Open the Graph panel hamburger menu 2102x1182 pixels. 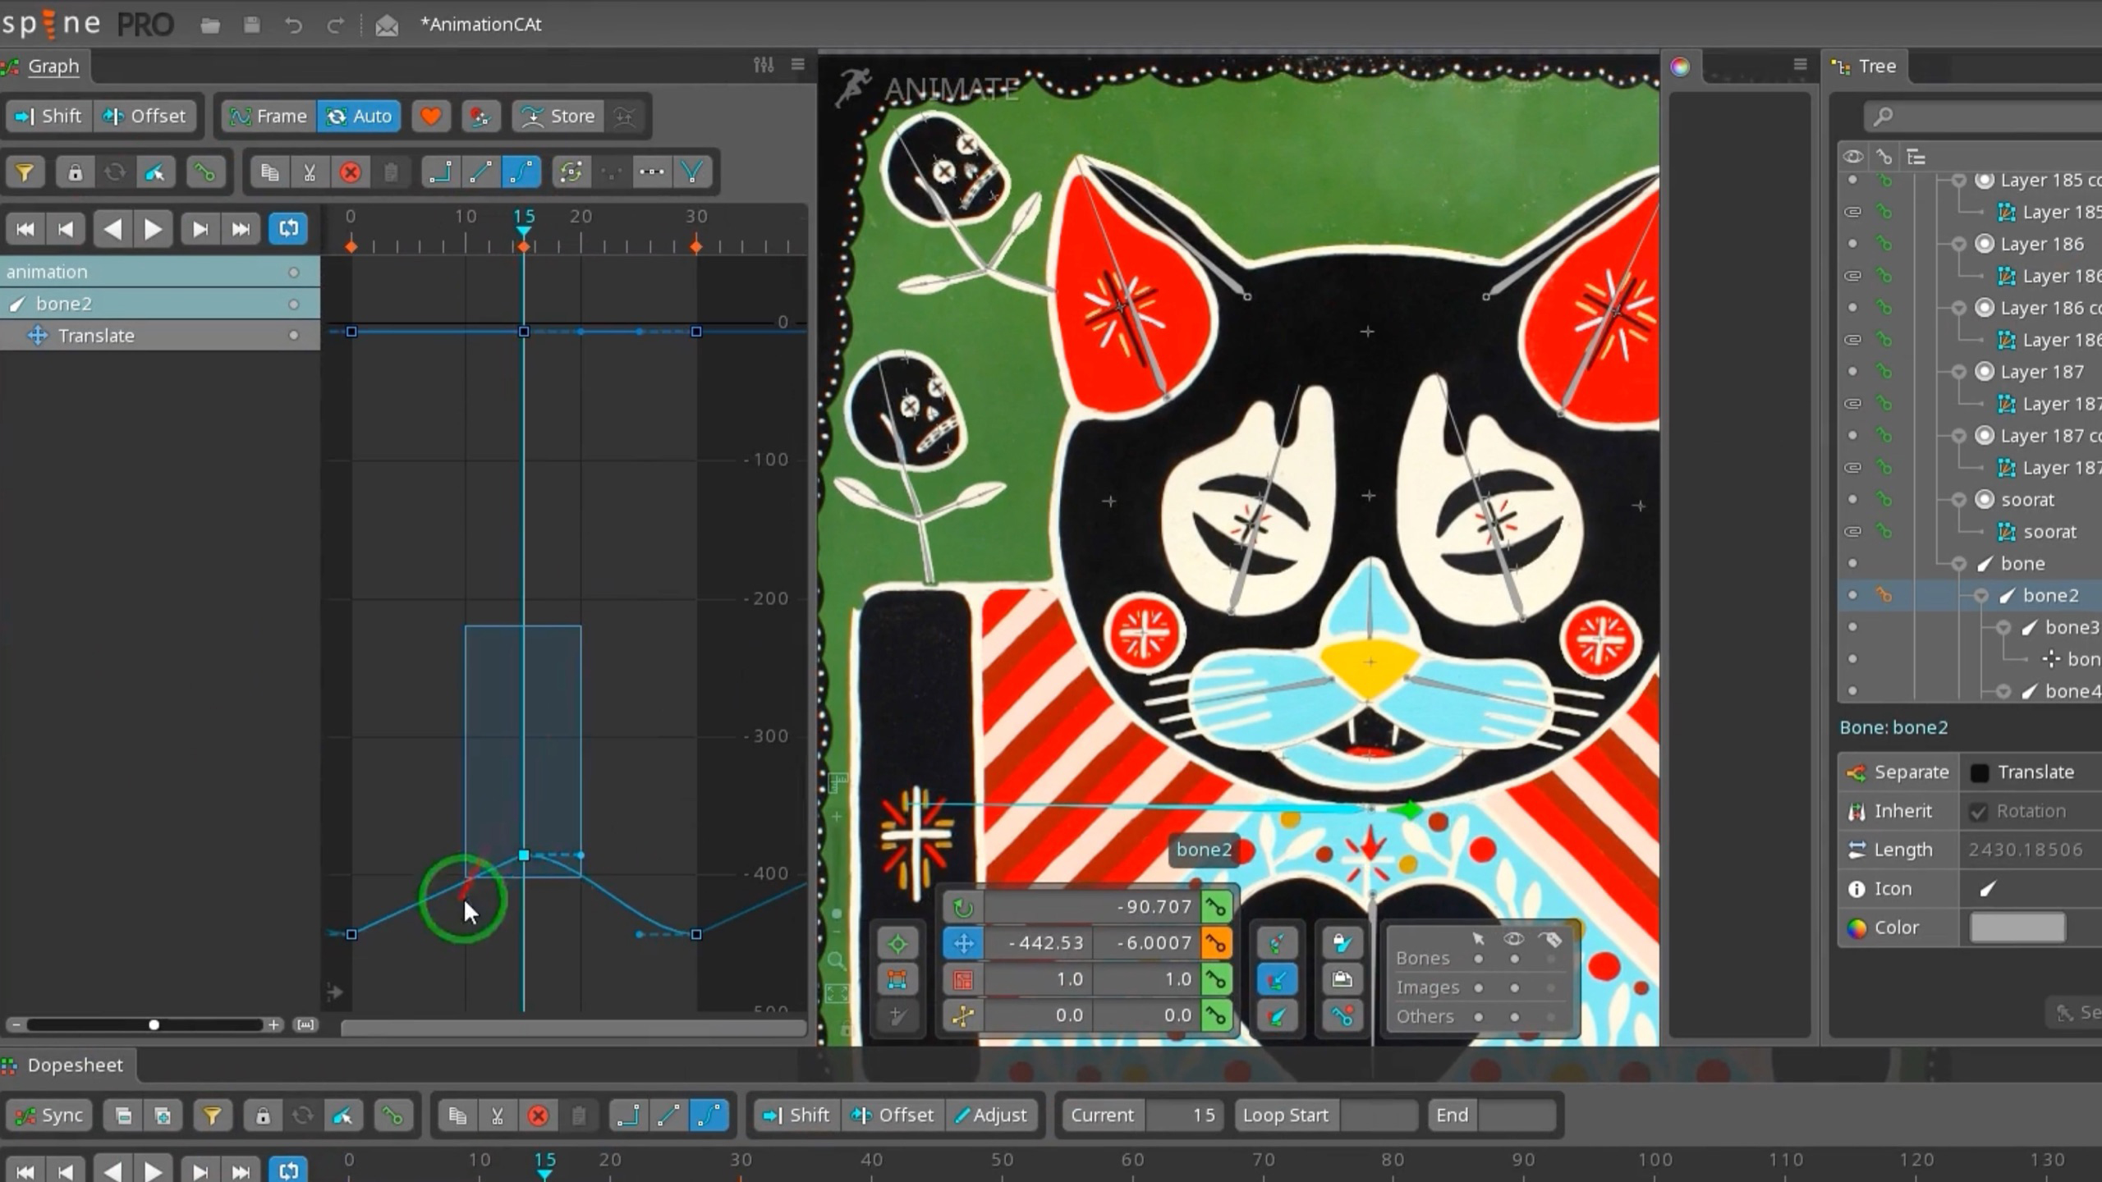pos(797,65)
